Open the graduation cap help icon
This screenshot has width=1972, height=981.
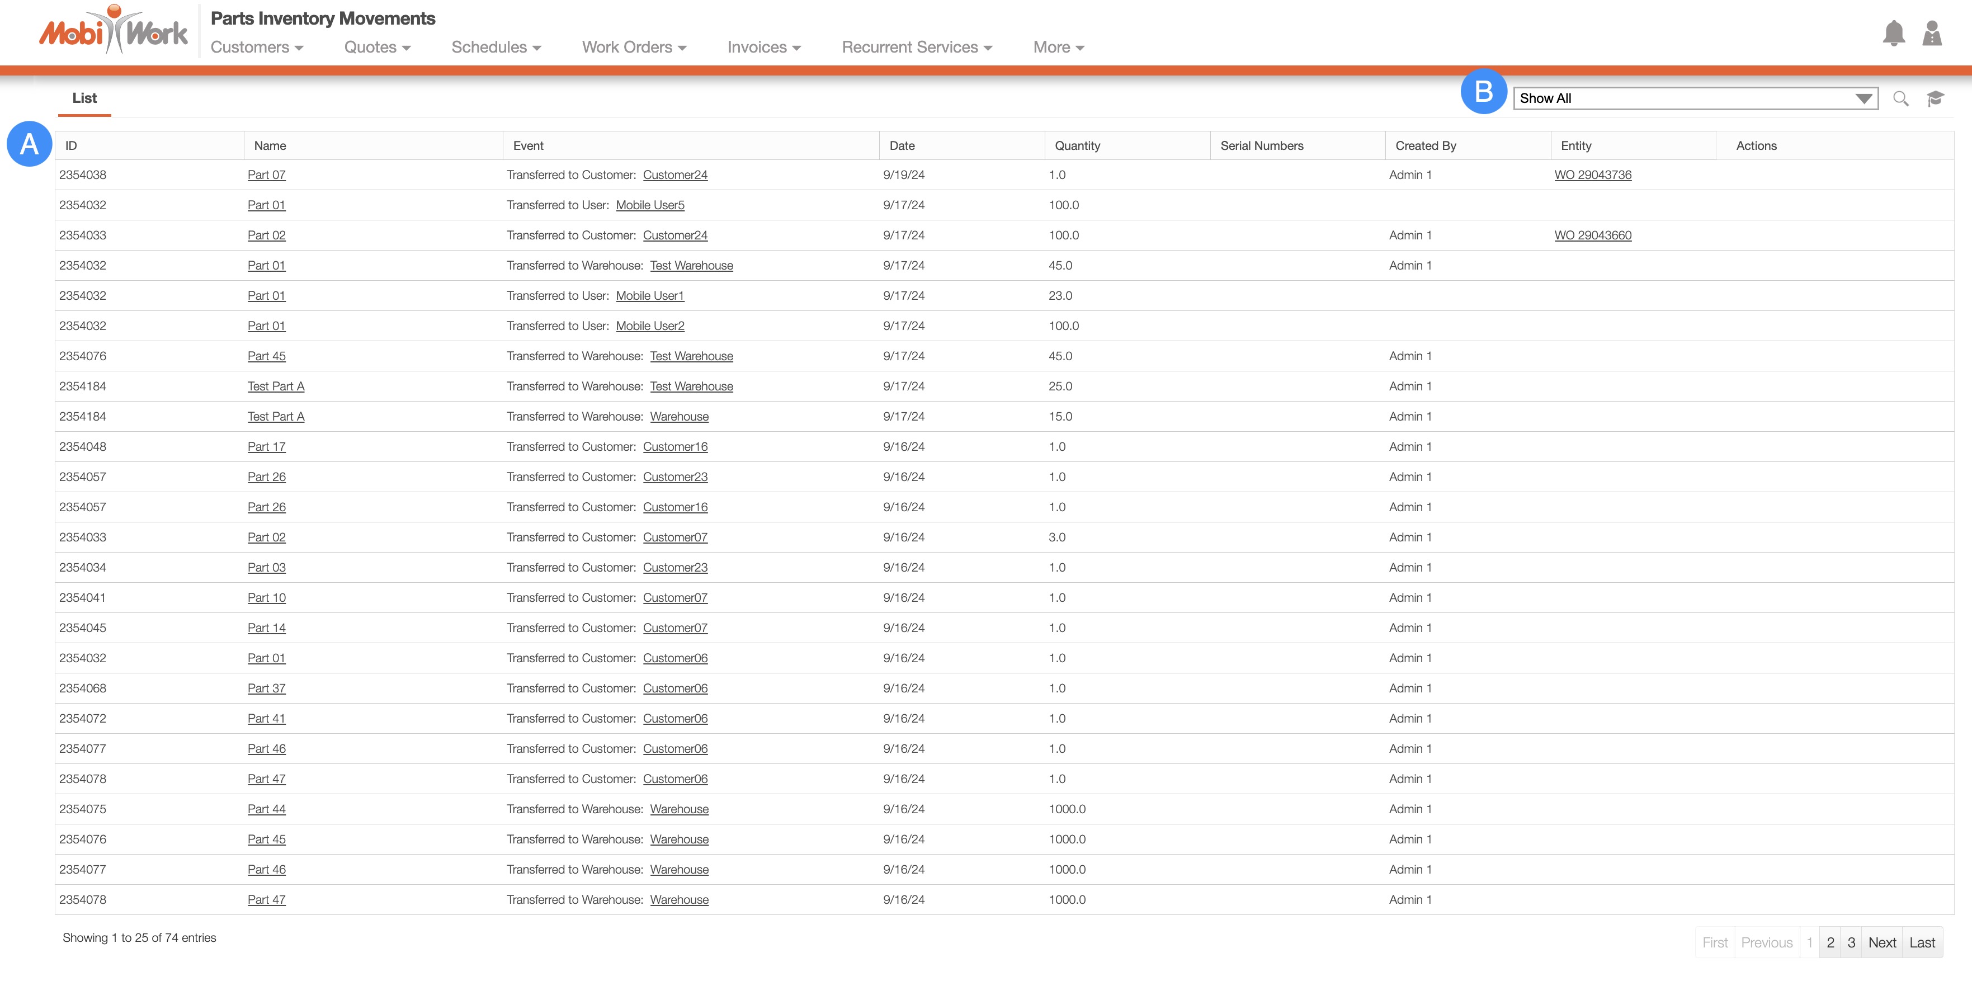tap(1935, 99)
